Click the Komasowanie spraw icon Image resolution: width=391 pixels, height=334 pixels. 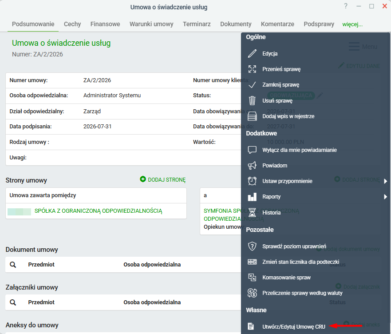[x=252, y=277]
